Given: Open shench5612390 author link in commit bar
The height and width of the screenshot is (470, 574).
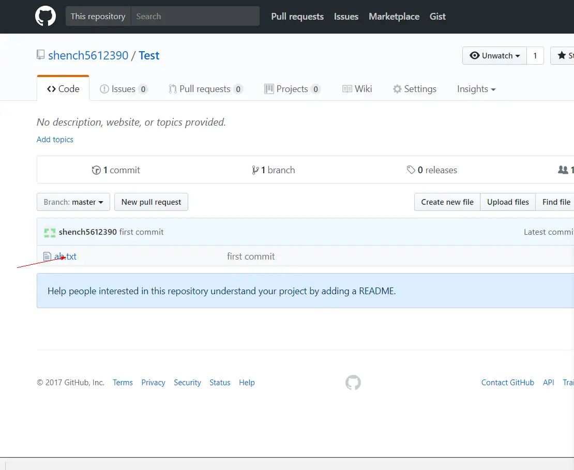Looking at the screenshot, I should [88, 232].
